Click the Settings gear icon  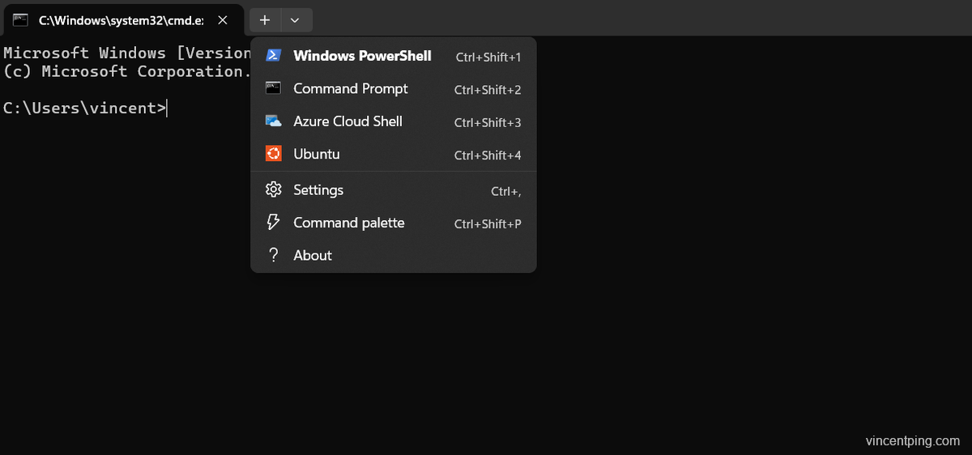(x=274, y=190)
